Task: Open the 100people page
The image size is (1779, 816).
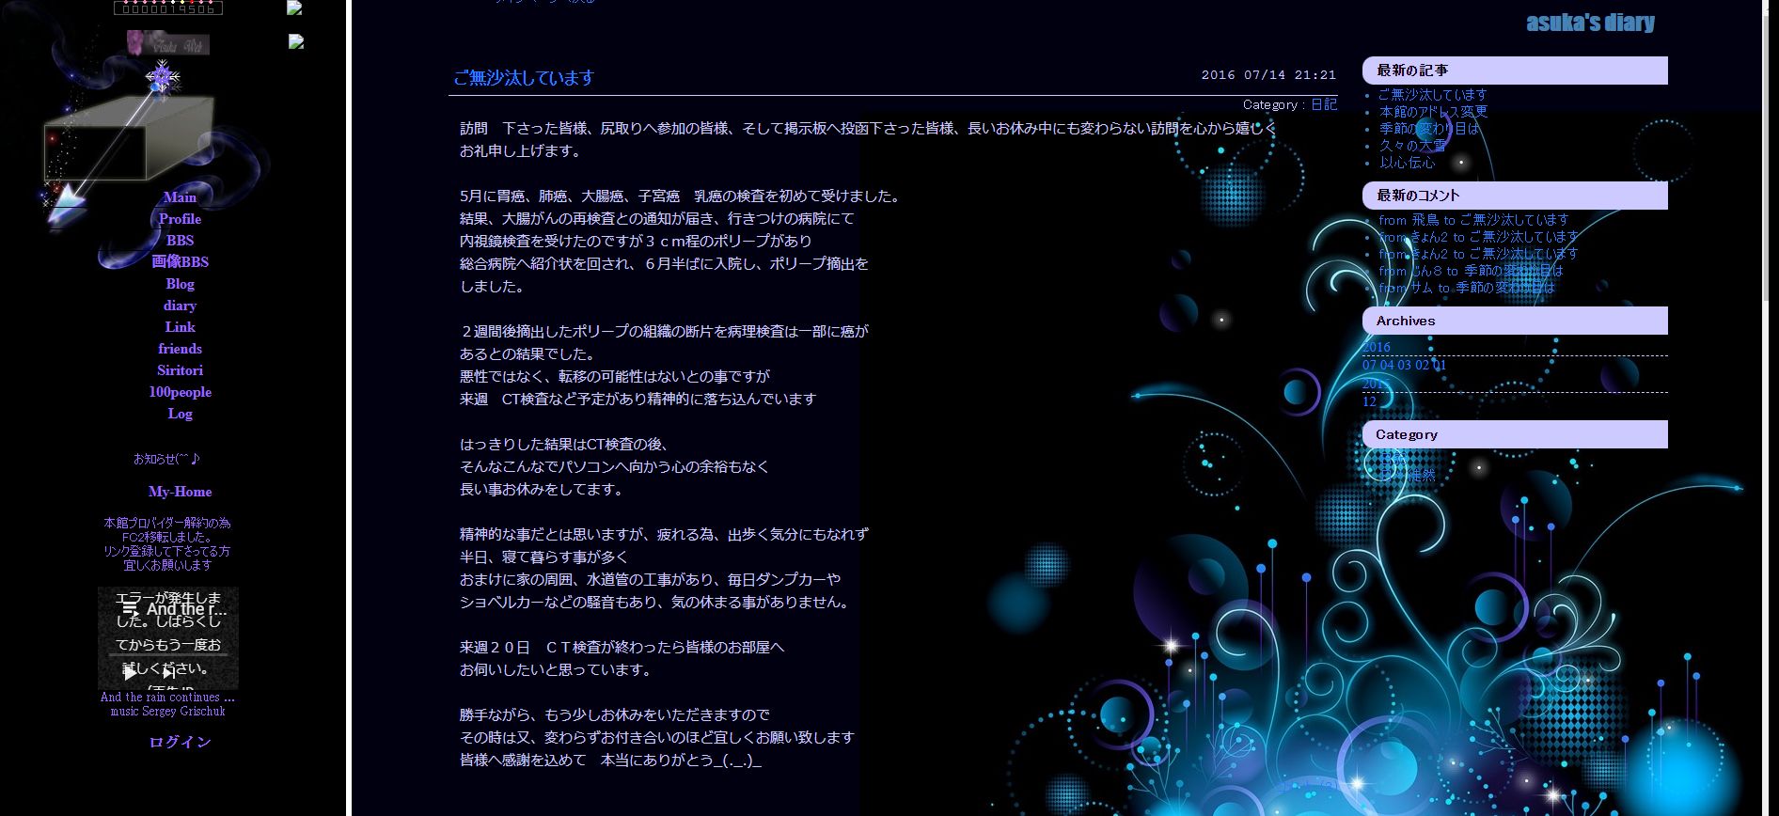Action: click(180, 392)
